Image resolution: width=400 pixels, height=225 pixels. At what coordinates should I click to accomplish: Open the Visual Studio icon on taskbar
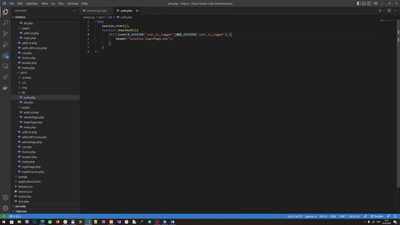coord(119,222)
